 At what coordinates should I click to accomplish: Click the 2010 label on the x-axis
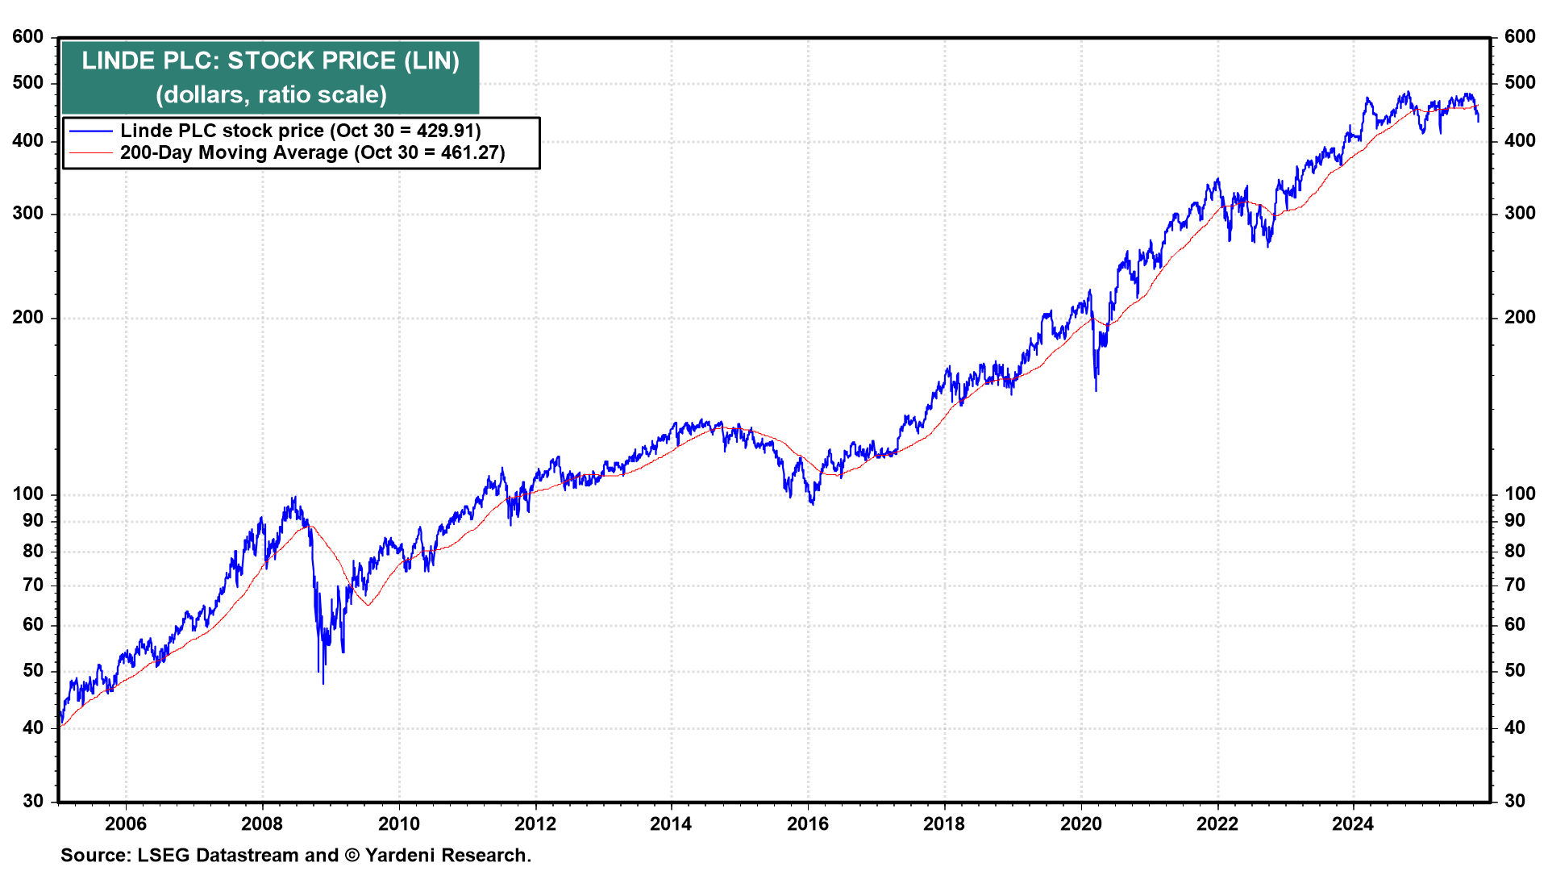(399, 823)
